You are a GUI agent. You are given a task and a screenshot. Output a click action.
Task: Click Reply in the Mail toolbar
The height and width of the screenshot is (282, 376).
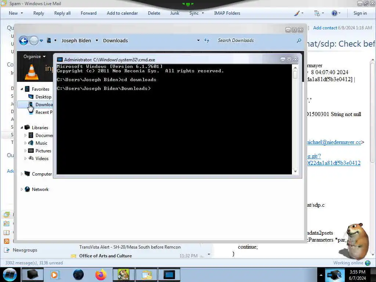pyautogui.click(x=39, y=13)
